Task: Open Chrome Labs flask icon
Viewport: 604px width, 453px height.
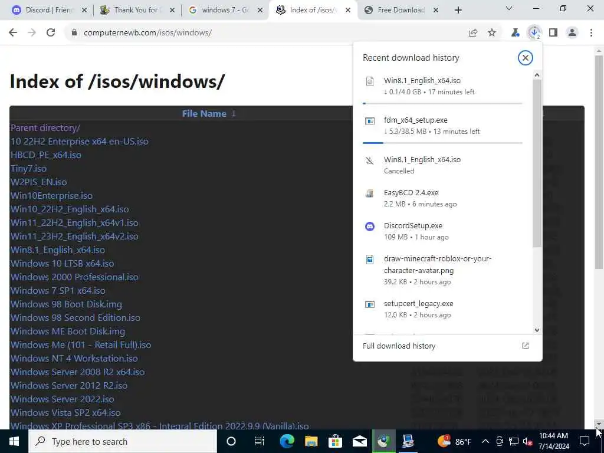Action: click(x=515, y=33)
